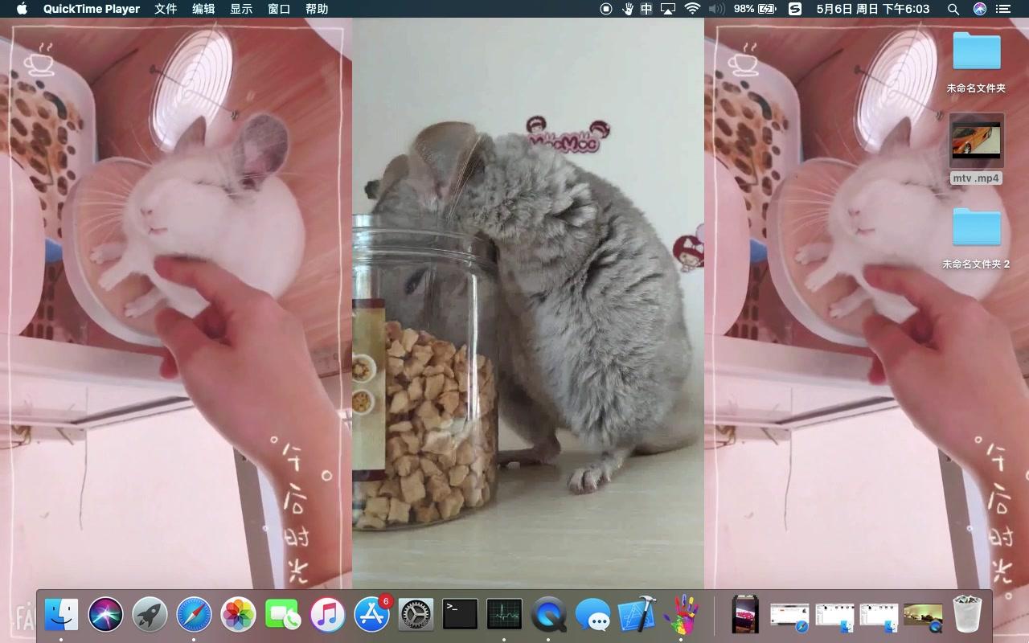Image resolution: width=1029 pixels, height=643 pixels.
Task: Open the 文件 menu in the menu bar
Action: [x=166, y=9]
